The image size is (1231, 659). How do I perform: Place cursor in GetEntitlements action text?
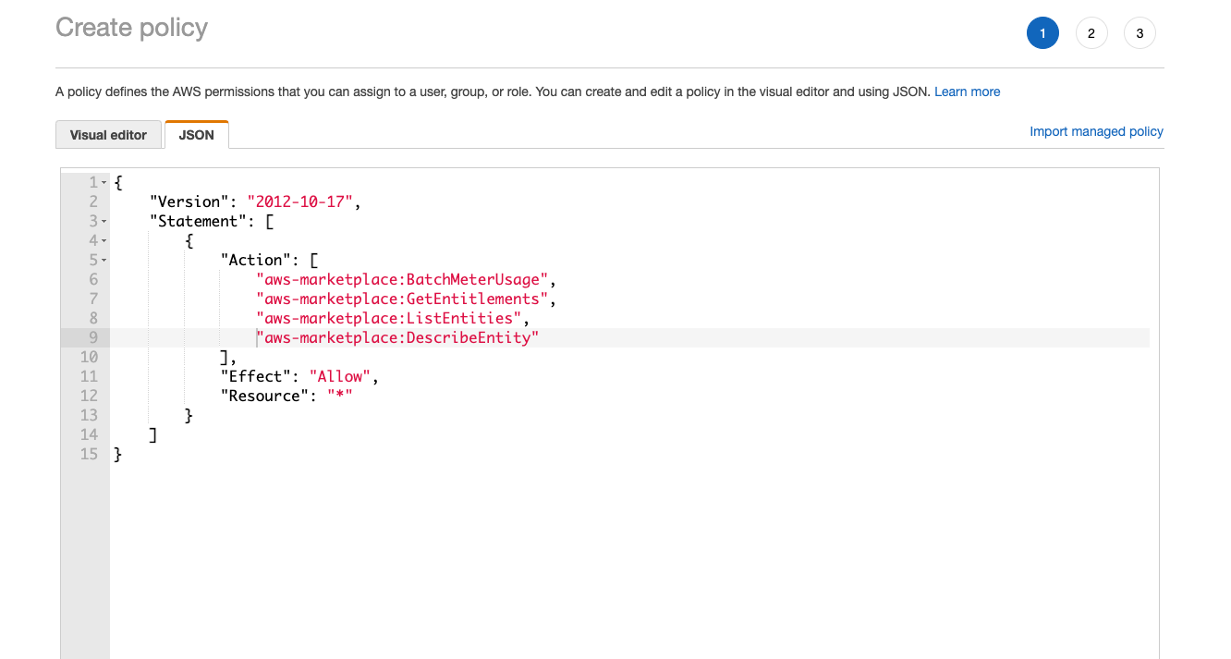tap(405, 299)
